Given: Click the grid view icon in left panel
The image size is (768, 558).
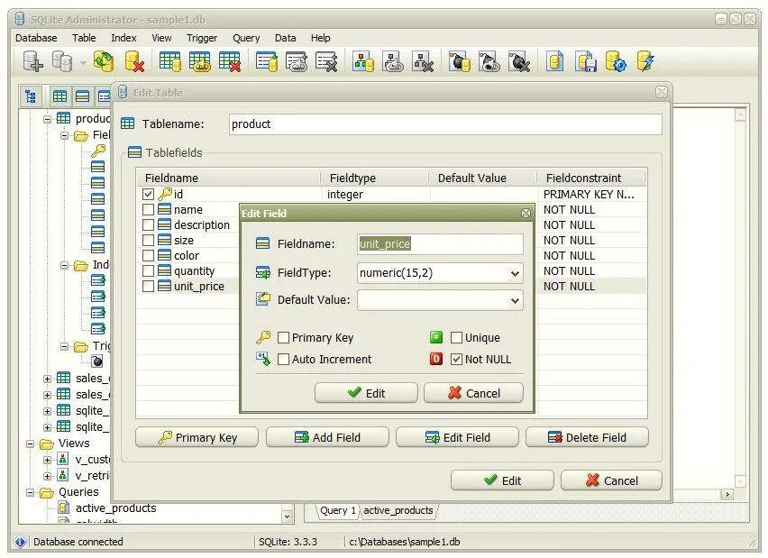Looking at the screenshot, I should tap(59, 96).
